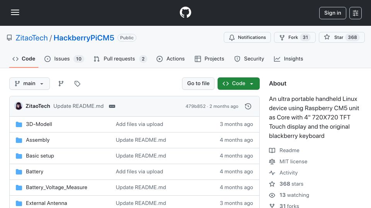Image resolution: width=371 pixels, height=208 pixels.
Task: Open Assembly row commit Update README.md
Action: pyautogui.click(x=141, y=140)
